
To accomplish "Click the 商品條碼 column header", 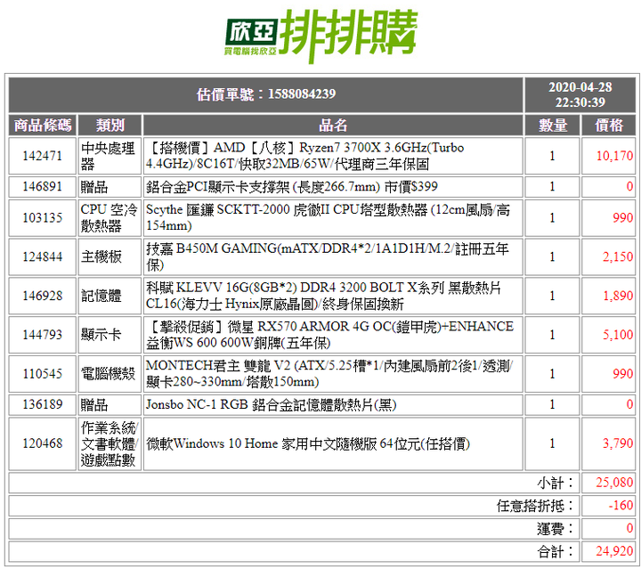I will (43, 125).
